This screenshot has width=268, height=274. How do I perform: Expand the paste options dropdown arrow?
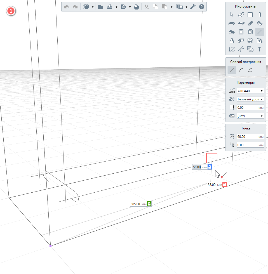pyautogui.click(x=171, y=7)
